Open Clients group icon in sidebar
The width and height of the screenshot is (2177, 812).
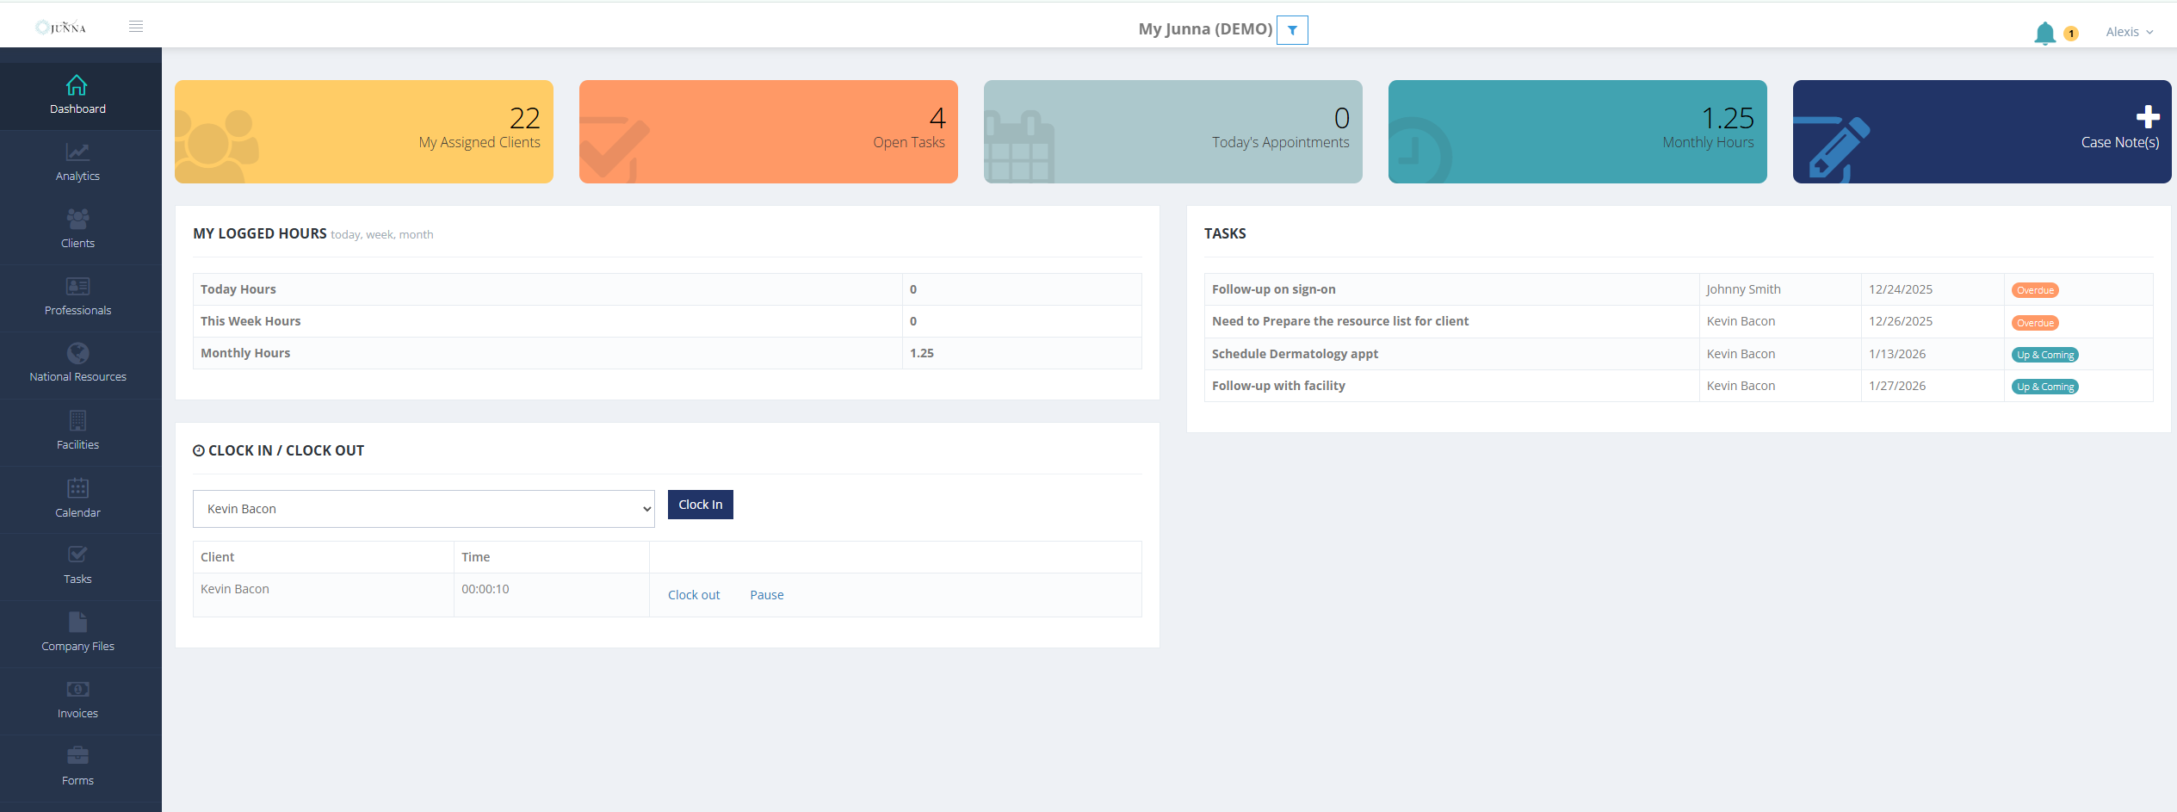(x=77, y=219)
